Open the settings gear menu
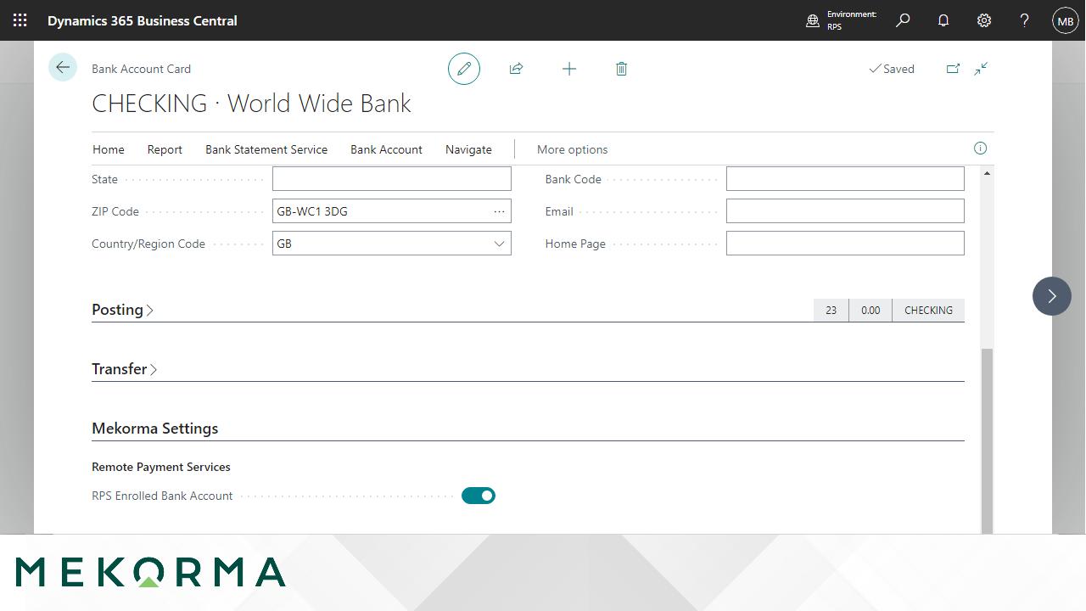 984,20
